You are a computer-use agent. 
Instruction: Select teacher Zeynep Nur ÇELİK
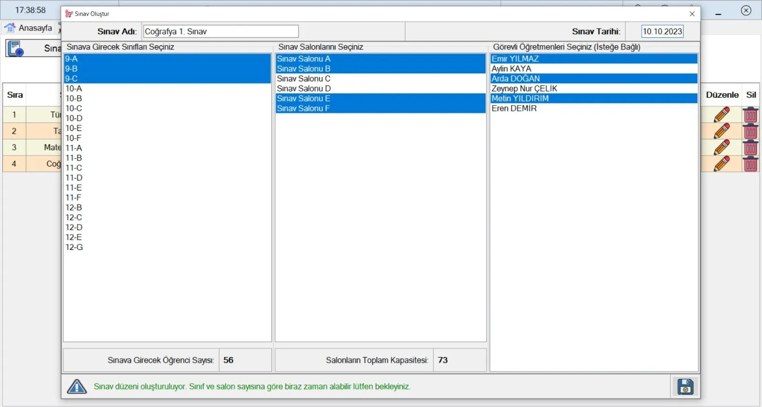pyautogui.click(x=524, y=89)
